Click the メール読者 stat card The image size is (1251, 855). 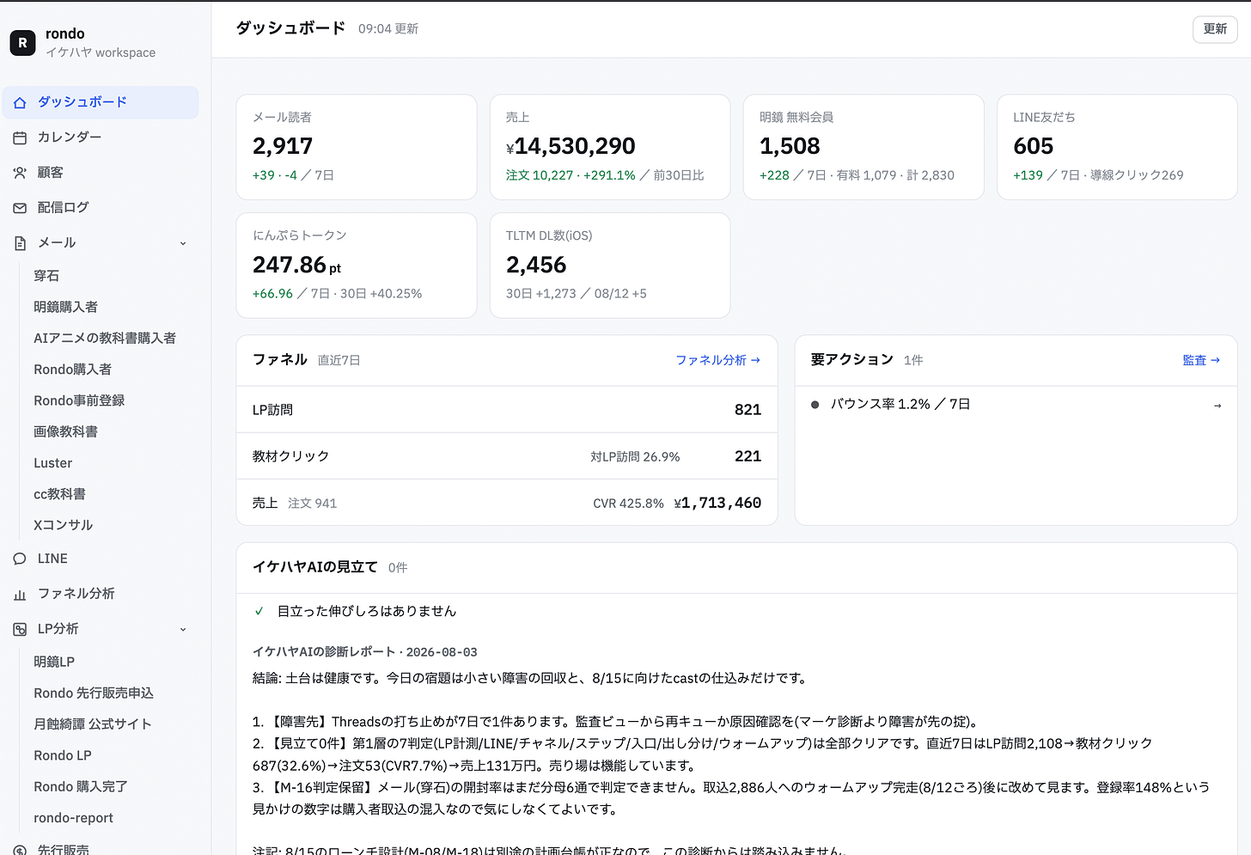[357, 147]
